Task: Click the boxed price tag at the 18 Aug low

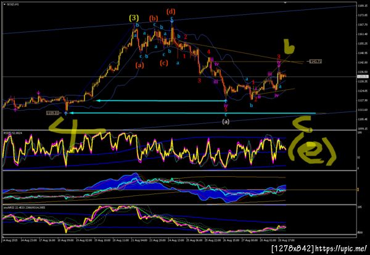Action: [x=52, y=113]
